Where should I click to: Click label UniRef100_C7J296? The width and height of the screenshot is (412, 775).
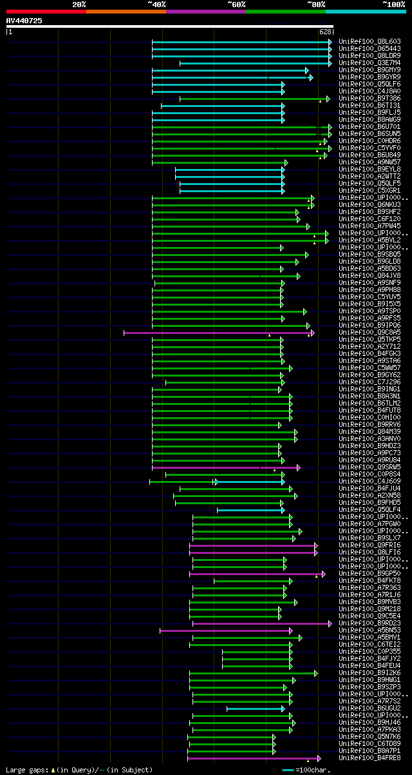tap(369, 382)
